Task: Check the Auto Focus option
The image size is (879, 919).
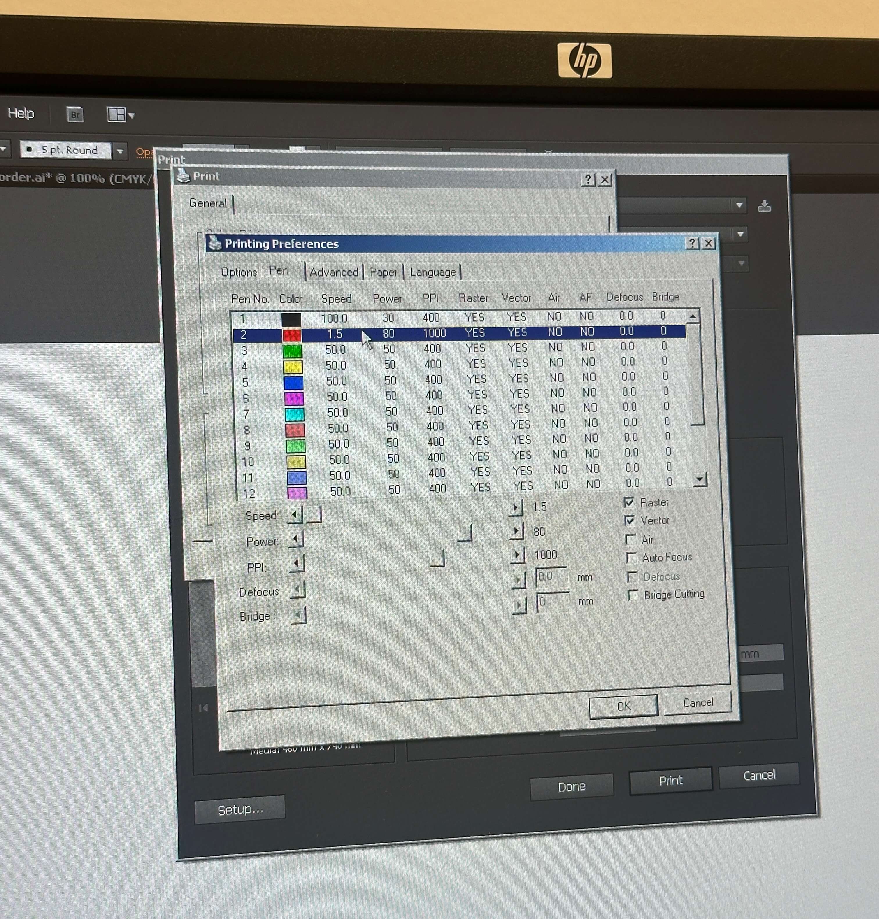Action: point(632,558)
